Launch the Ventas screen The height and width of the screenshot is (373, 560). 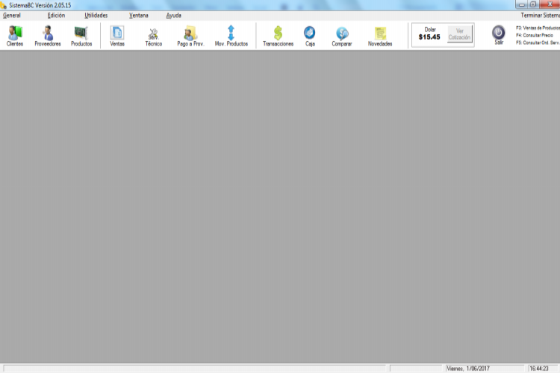[117, 34]
